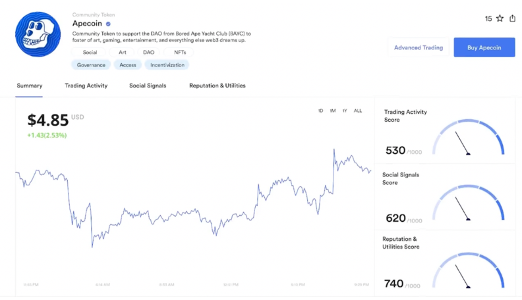
Task: Select the 1D chart range
Action: 320,111
